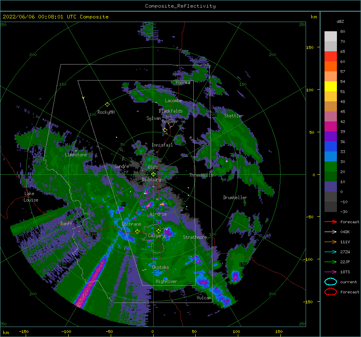Click the 'km' unit label at top right
The image size is (361, 337).
pyautogui.click(x=314, y=17)
